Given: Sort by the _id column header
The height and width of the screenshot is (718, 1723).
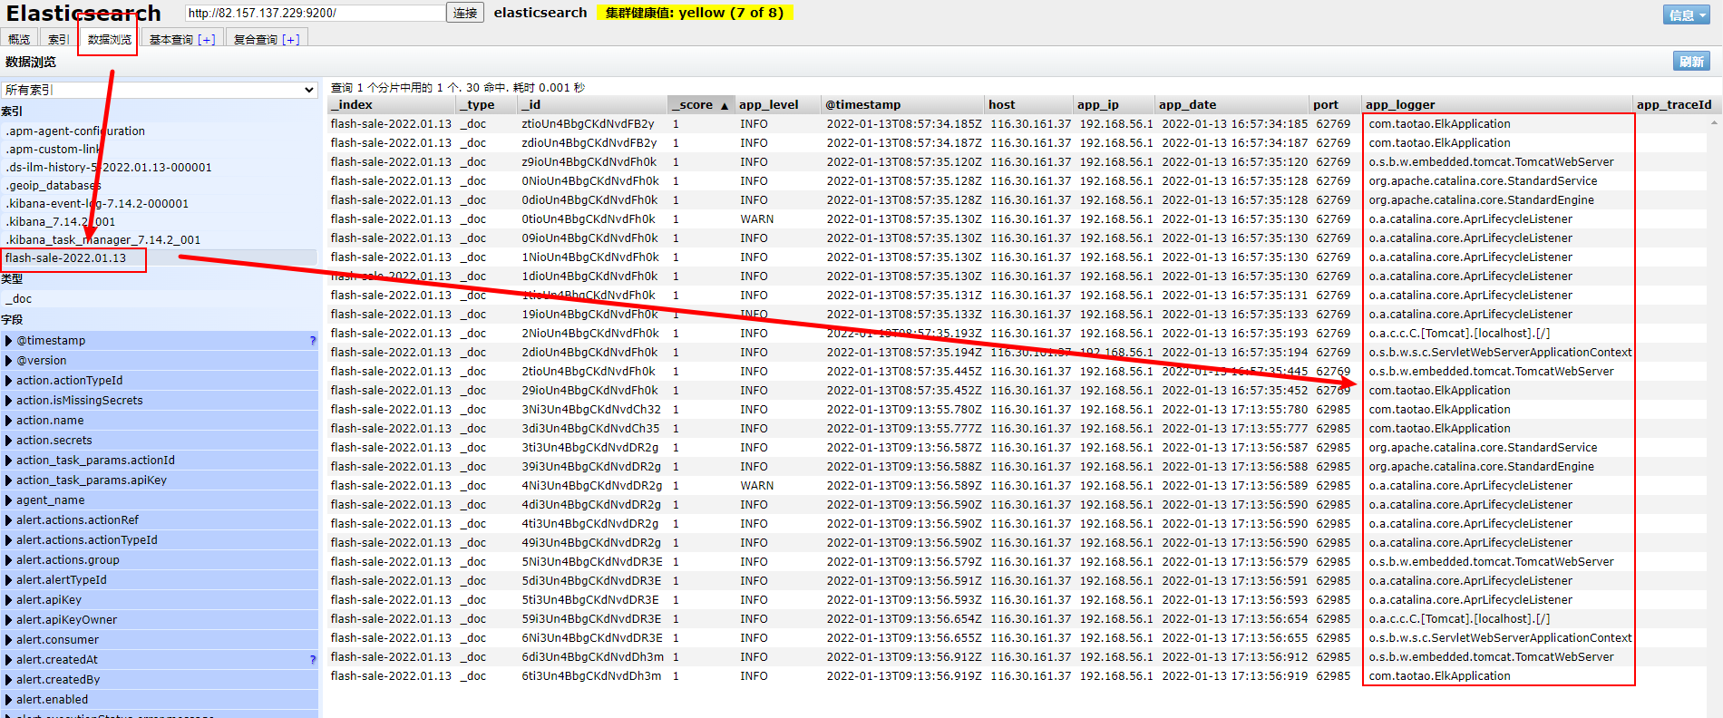Looking at the screenshot, I should pyautogui.click(x=592, y=105).
